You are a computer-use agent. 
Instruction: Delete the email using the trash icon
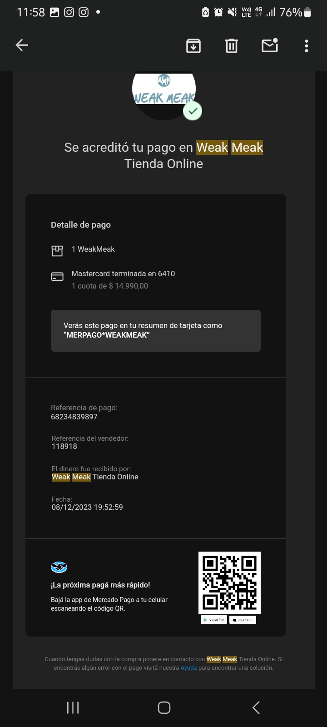pos(232,45)
